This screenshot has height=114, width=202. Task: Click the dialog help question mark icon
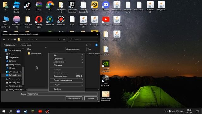click(96, 45)
